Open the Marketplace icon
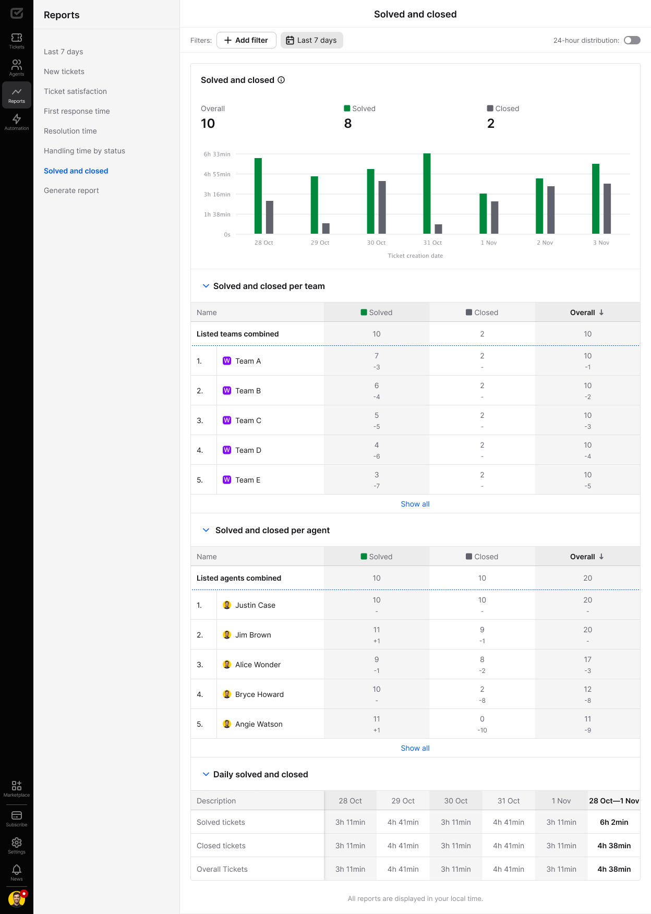The image size is (651, 914). [x=17, y=789]
